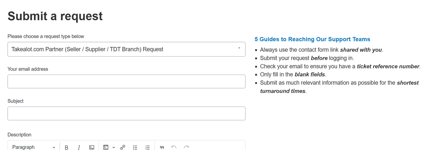Image resolution: width=437 pixels, height=150 pixels.
Task: Create a numbered list
Action: [147, 147]
